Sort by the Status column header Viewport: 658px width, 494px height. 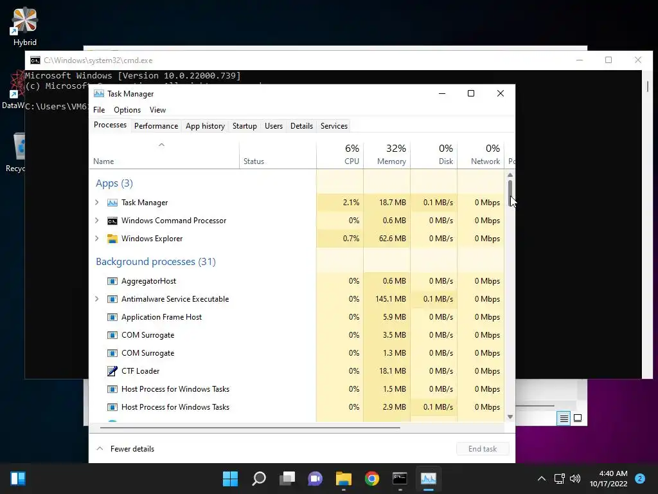(x=278, y=154)
